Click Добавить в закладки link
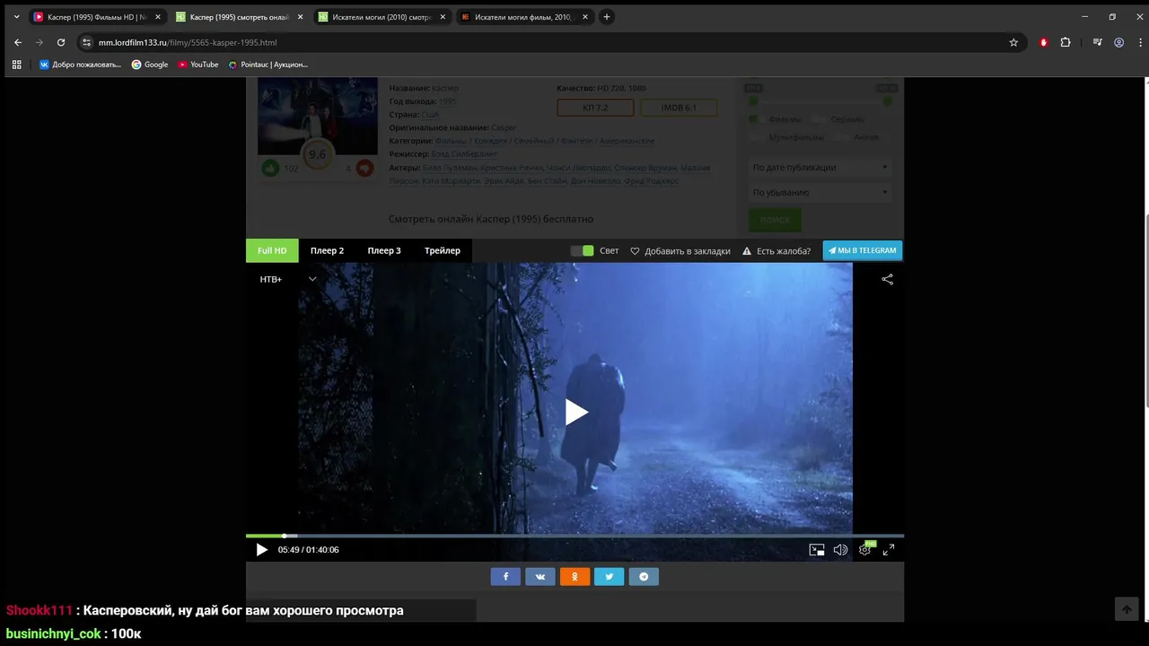The image size is (1149, 646). 680,251
